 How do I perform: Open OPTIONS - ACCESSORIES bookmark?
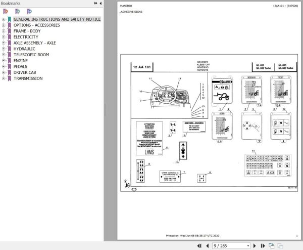coord(36,25)
